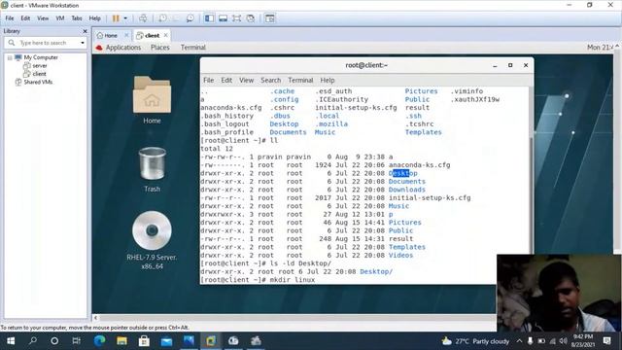Image resolution: width=622 pixels, height=350 pixels.
Task: Open the terminal window Edit menu
Action: (x=226, y=80)
